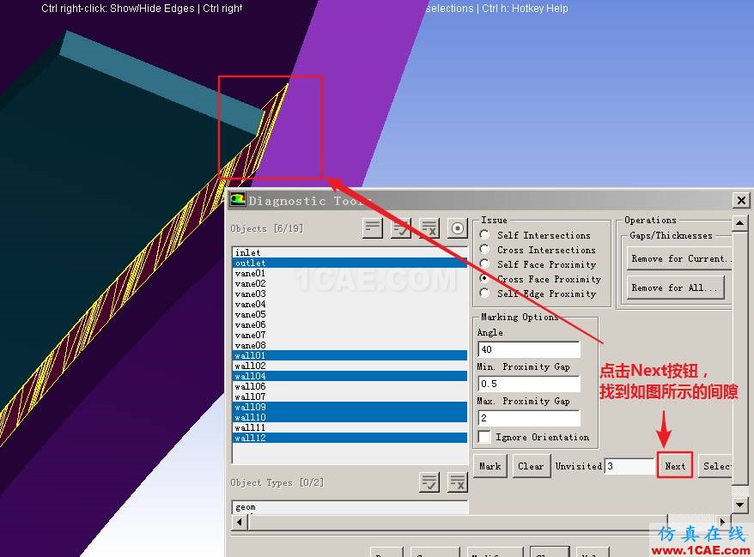Image resolution: width=754 pixels, height=557 pixels.
Task: Select outlet in the Objects list
Action: click(x=350, y=263)
